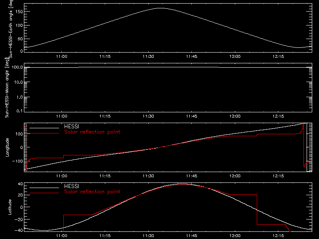Click Solar reflection point legend in Latitude plot
Image resolution: width=319 pixels, height=239 pixels.
click(x=92, y=192)
